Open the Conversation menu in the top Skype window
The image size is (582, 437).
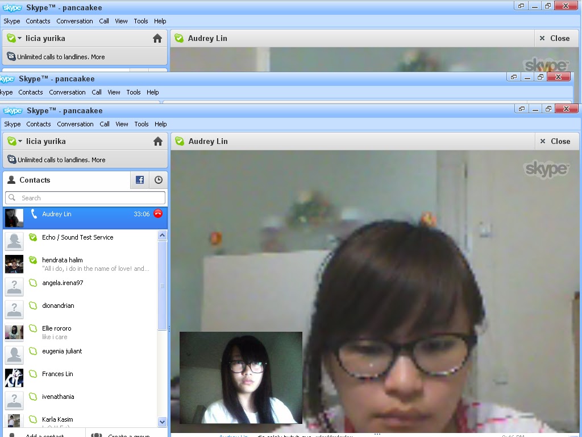click(x=74, y=21)
